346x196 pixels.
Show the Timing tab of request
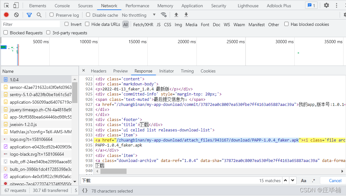[x=187, y=71]
